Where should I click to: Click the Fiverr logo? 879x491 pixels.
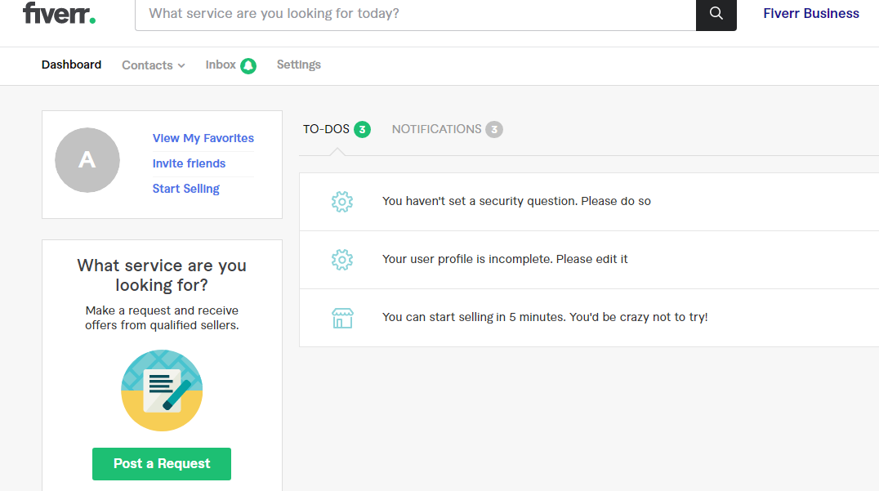tap(59, 14)
